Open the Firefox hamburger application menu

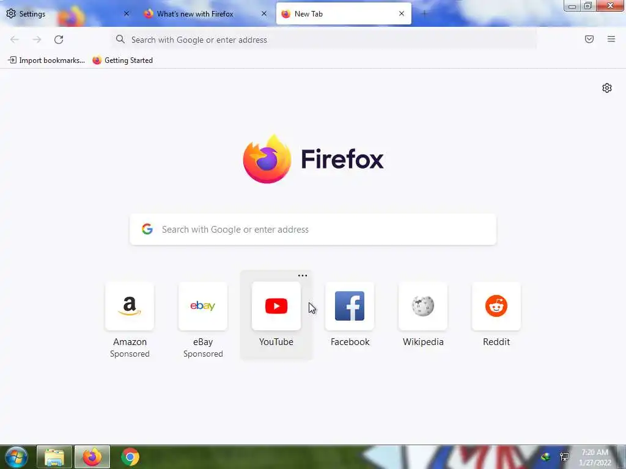(x=611, y=39)
